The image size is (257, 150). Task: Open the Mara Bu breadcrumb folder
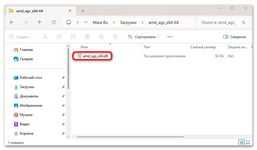tap(100, 22)
